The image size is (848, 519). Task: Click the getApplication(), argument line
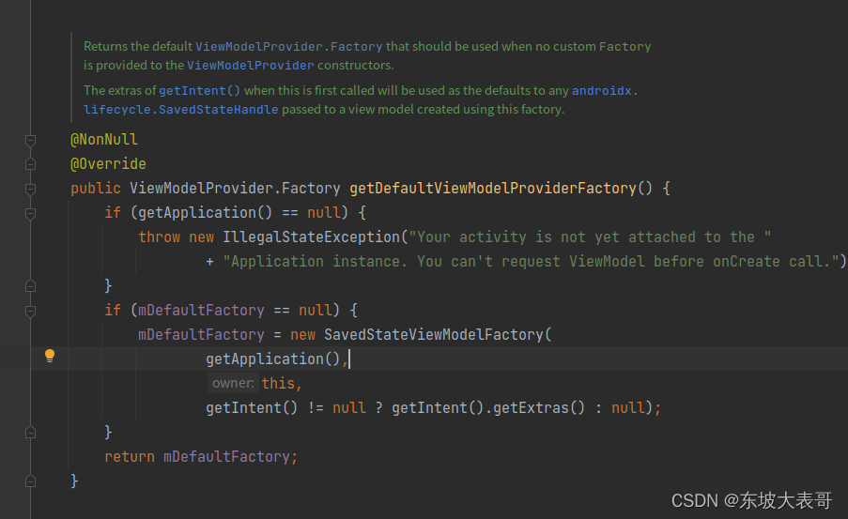coord(277,359)
